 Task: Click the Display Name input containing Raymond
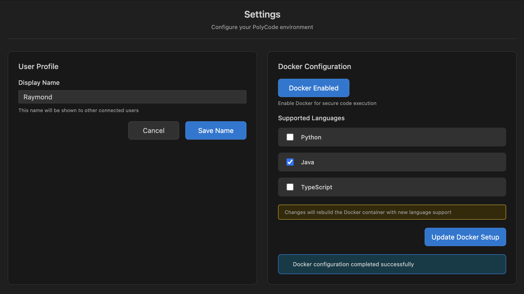(132, 97)
